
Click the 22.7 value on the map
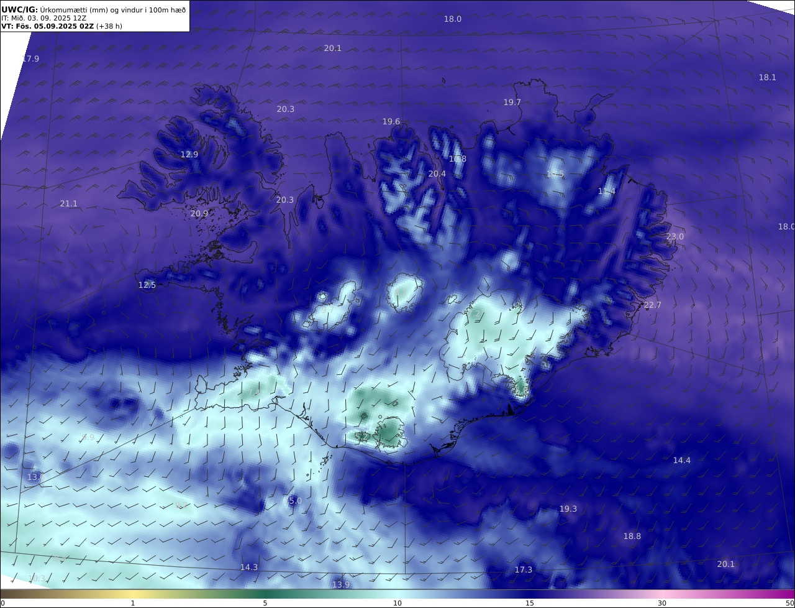pos(652,305)
